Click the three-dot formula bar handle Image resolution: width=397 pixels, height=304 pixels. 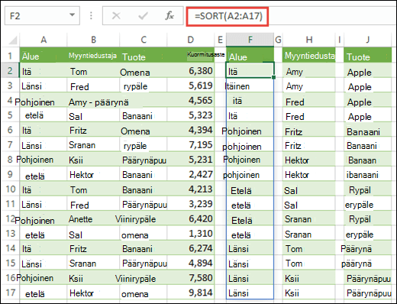91,16
